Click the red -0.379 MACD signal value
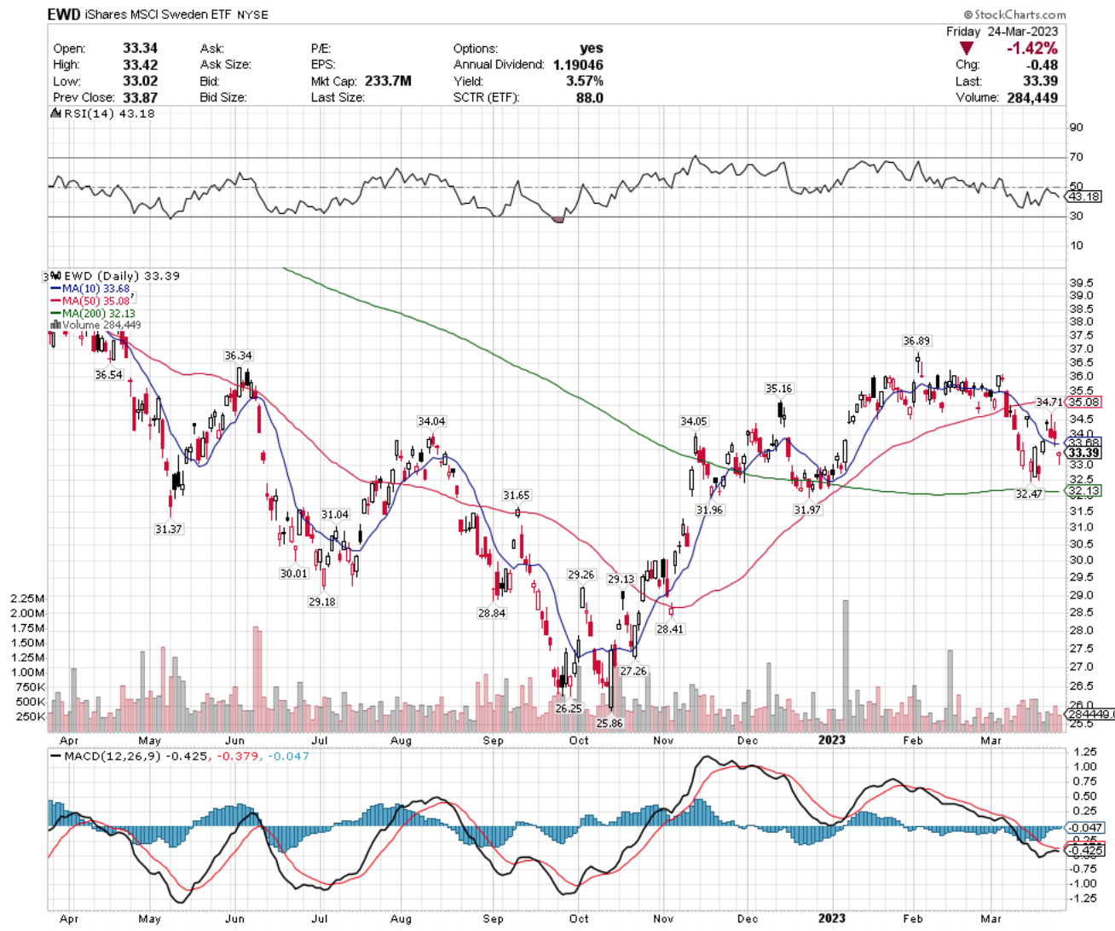The height and width of the screenshot is (931, 1115). pyautogui.click(x=239, y=756)
